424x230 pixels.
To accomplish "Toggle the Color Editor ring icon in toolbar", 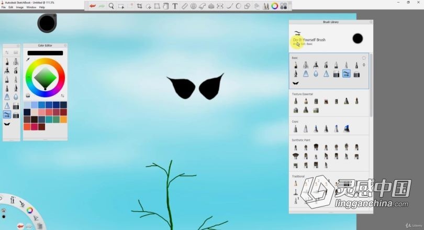I will coord(275,6).
